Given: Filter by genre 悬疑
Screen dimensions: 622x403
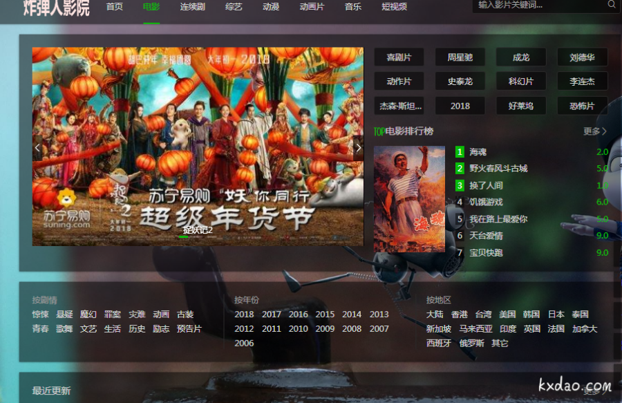Looking at the screenshot, I should pyautogui.click(x=64, y=314).
